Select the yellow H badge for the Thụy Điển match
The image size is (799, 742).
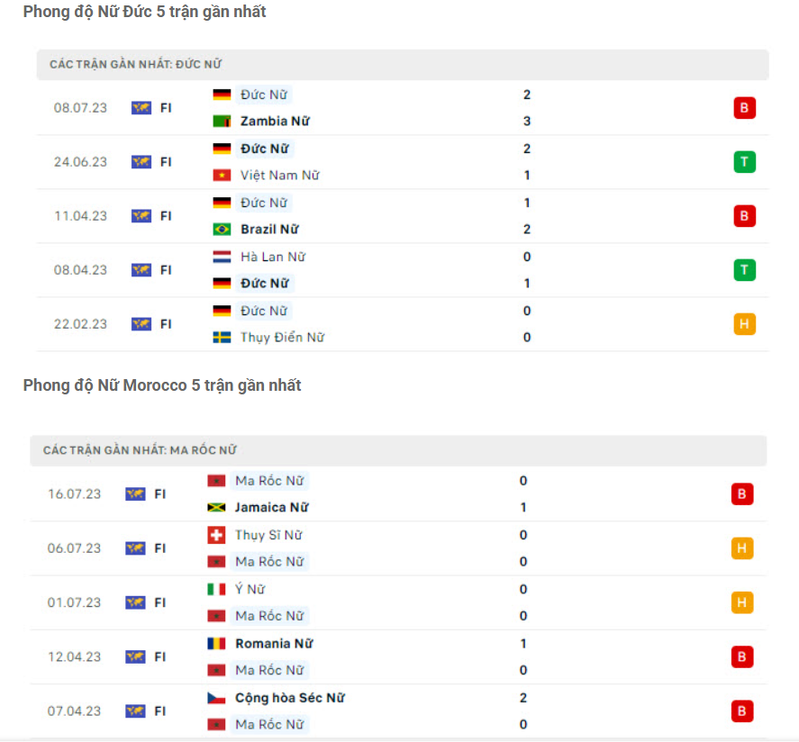744,324
